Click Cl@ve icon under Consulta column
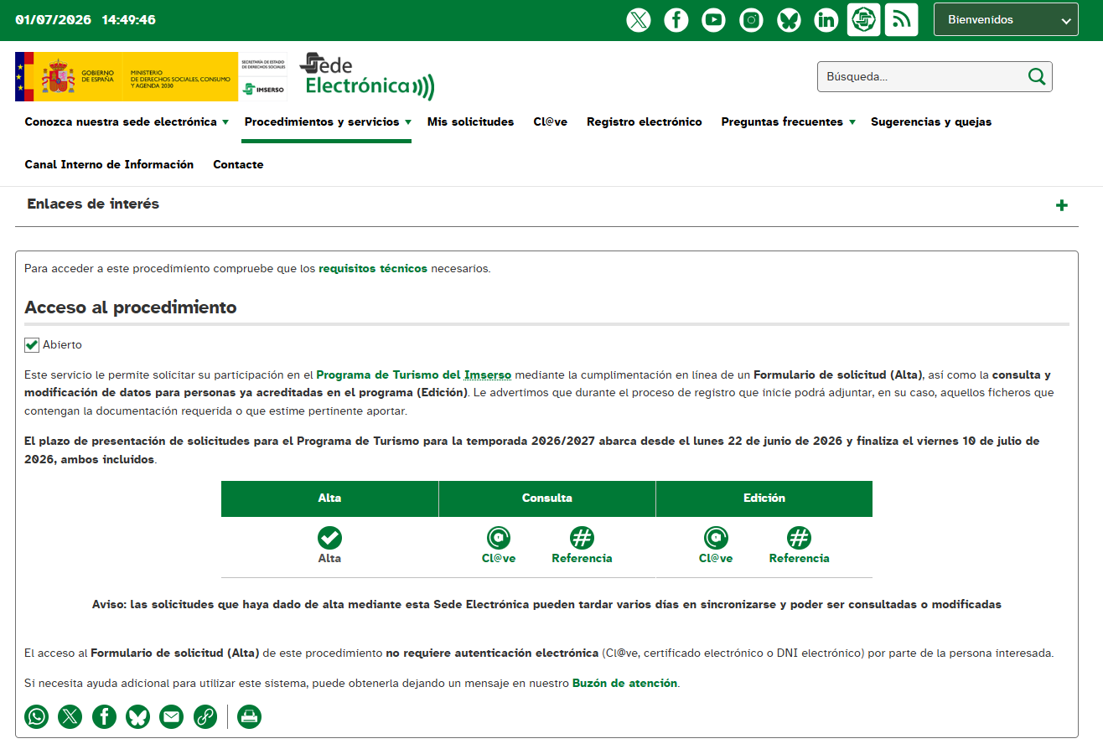The image size is (1103, 749). tap(499, 538)
